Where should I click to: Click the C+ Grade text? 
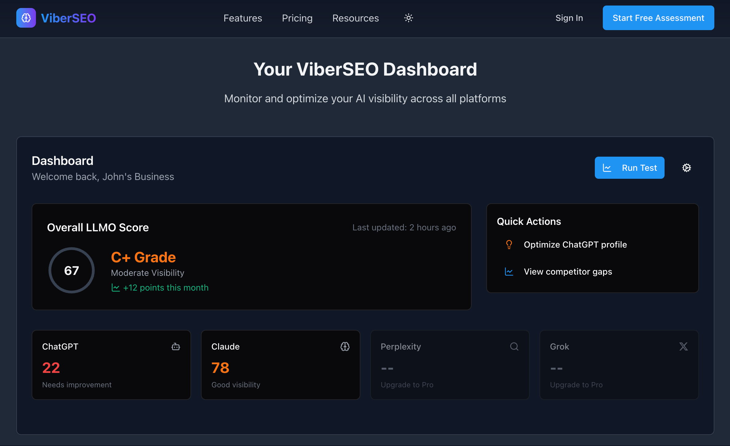143,257
